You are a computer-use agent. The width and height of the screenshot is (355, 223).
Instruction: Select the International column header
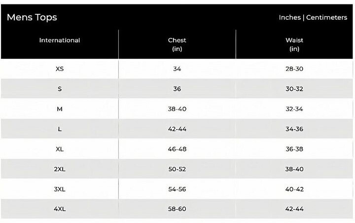click(x=60, y=40)
